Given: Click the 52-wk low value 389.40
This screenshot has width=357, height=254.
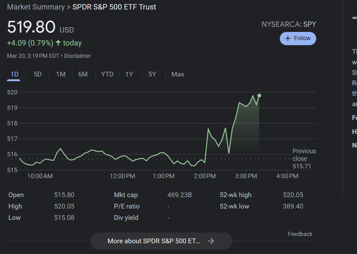Looking at the screenshot, I should [x=293, y=207].
